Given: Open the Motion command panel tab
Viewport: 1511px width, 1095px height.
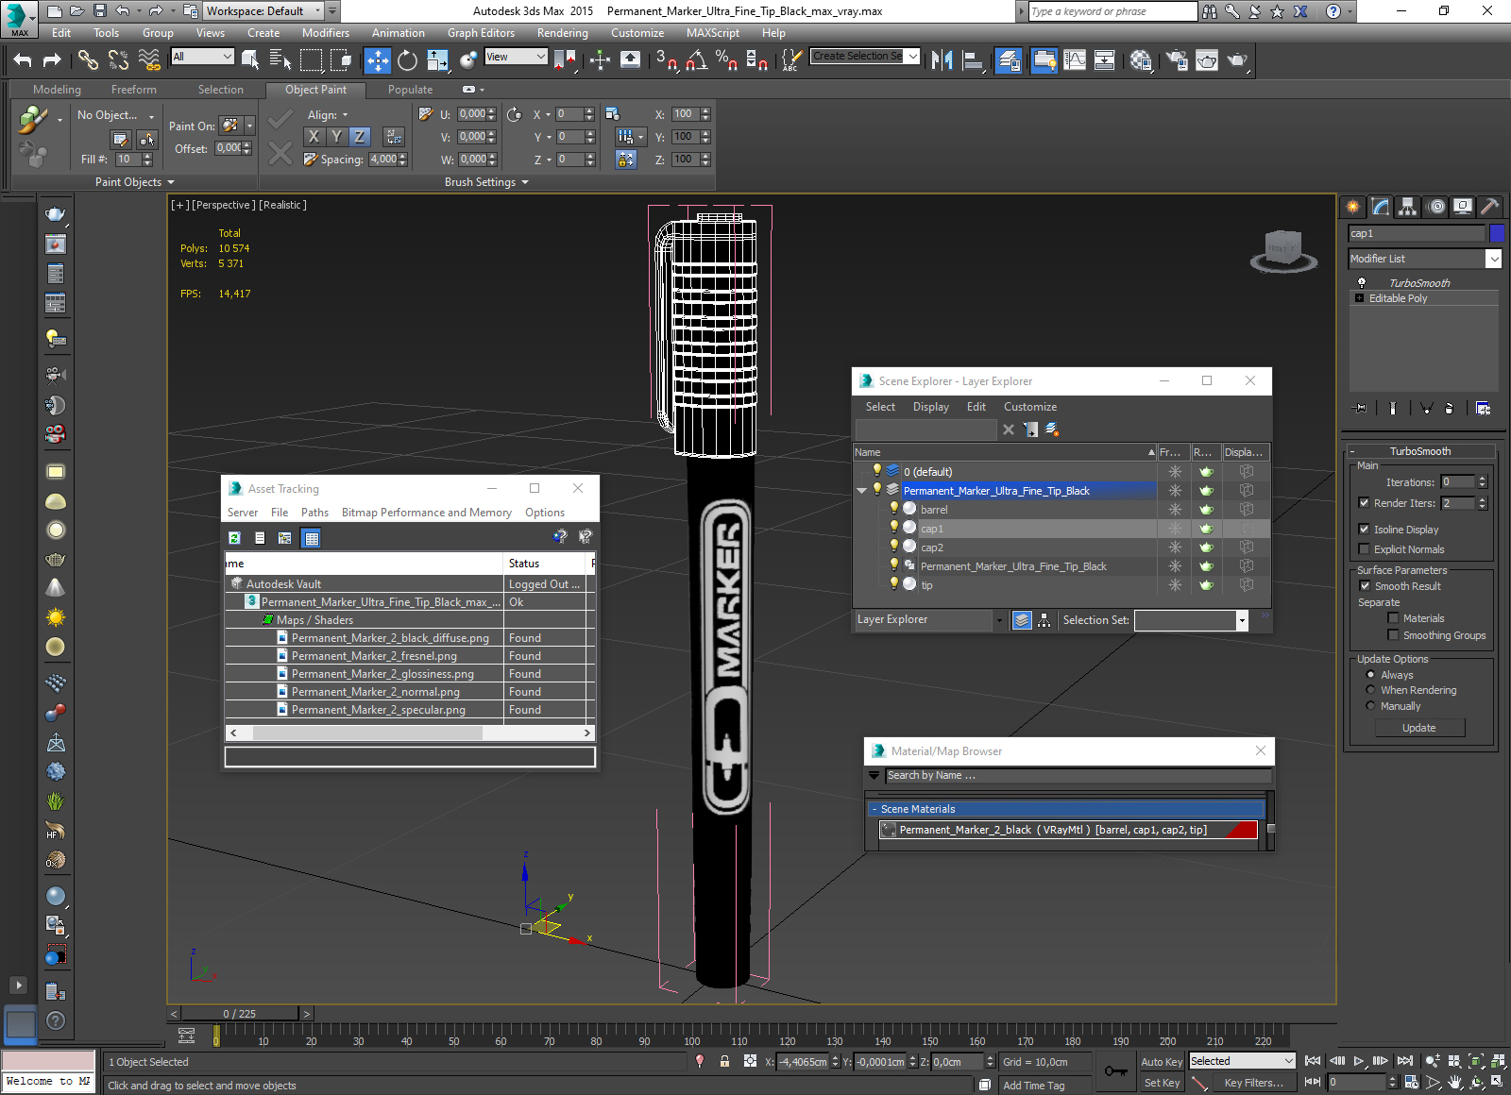Looking at the screenshot, I should pyautogui.click(x=1435, y=207).
